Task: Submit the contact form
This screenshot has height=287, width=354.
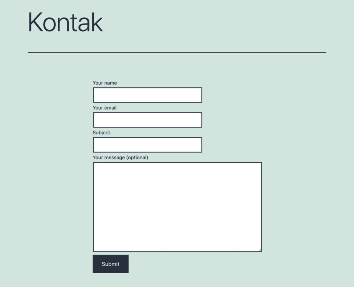Action: 111,264
